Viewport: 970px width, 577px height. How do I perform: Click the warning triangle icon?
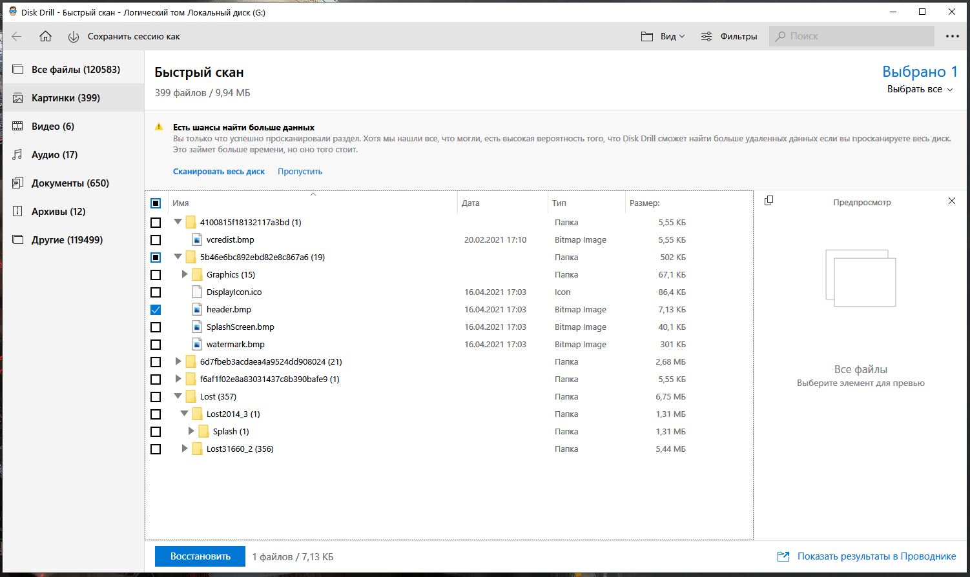pos(159,127)
